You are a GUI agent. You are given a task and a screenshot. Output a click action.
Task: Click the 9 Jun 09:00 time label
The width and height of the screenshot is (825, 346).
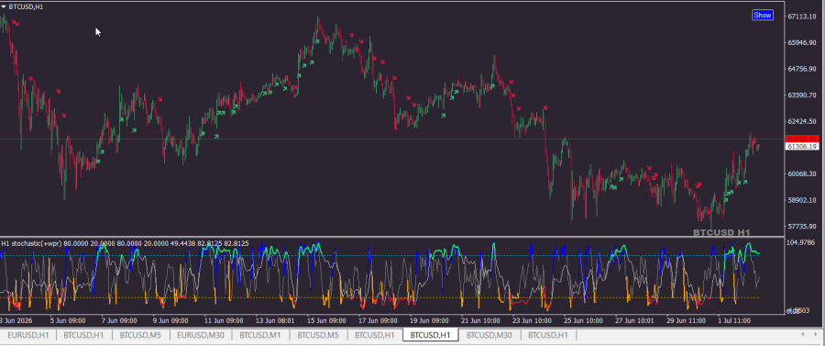(x=170, y=320)
